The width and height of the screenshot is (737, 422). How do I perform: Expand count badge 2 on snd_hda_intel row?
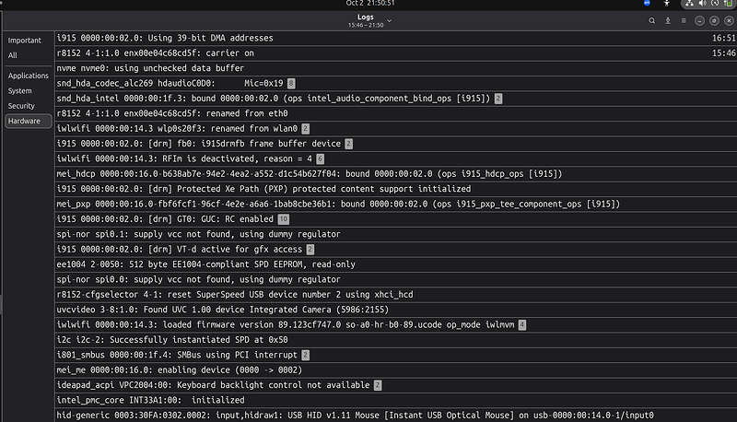(498, 99)
